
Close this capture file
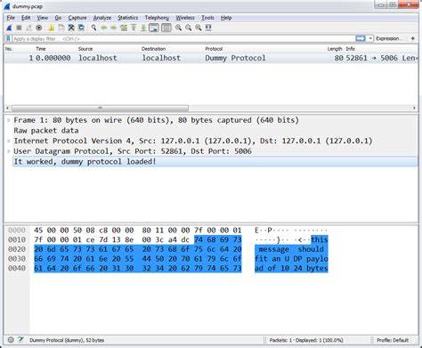[71, 28]
